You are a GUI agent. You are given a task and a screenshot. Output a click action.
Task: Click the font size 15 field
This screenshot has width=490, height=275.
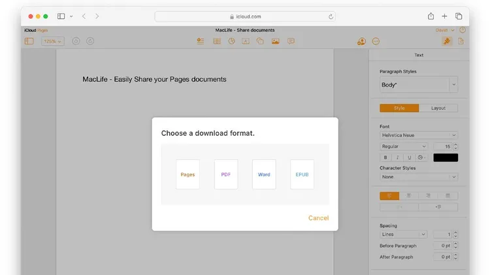coord(442,146)
